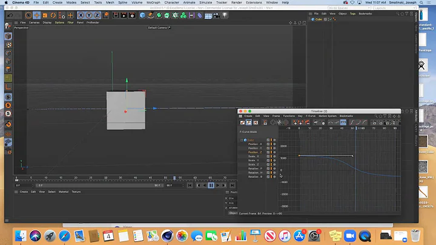The height and width of the screenshot is (245, 436).
Task: Select Cube in Object Manager
Action: 319,19
